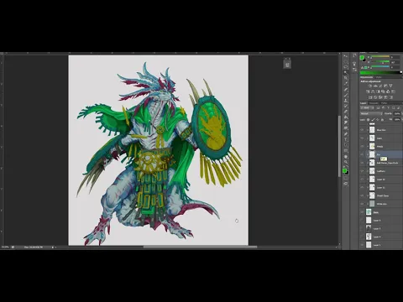
Task: Click the red channel color slider
Action: tap(379, 57)
